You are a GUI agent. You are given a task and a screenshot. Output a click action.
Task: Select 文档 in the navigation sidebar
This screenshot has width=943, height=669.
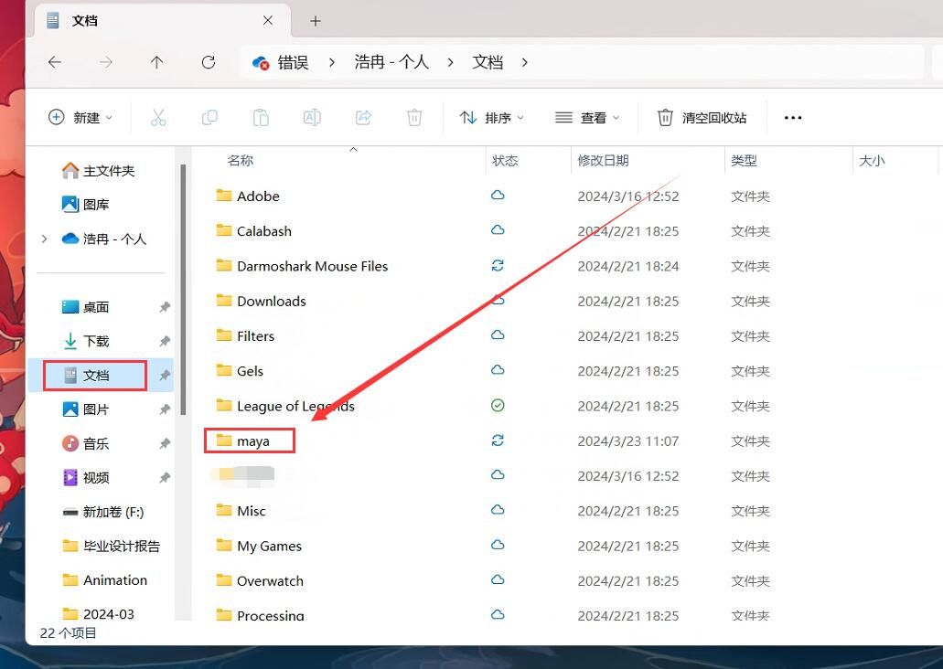(x=96, y=375)
